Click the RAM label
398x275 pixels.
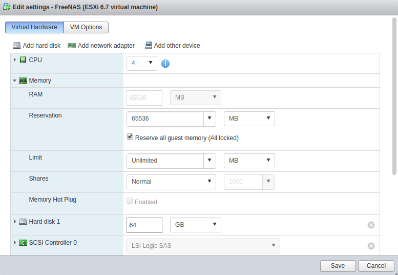point(36,94)
